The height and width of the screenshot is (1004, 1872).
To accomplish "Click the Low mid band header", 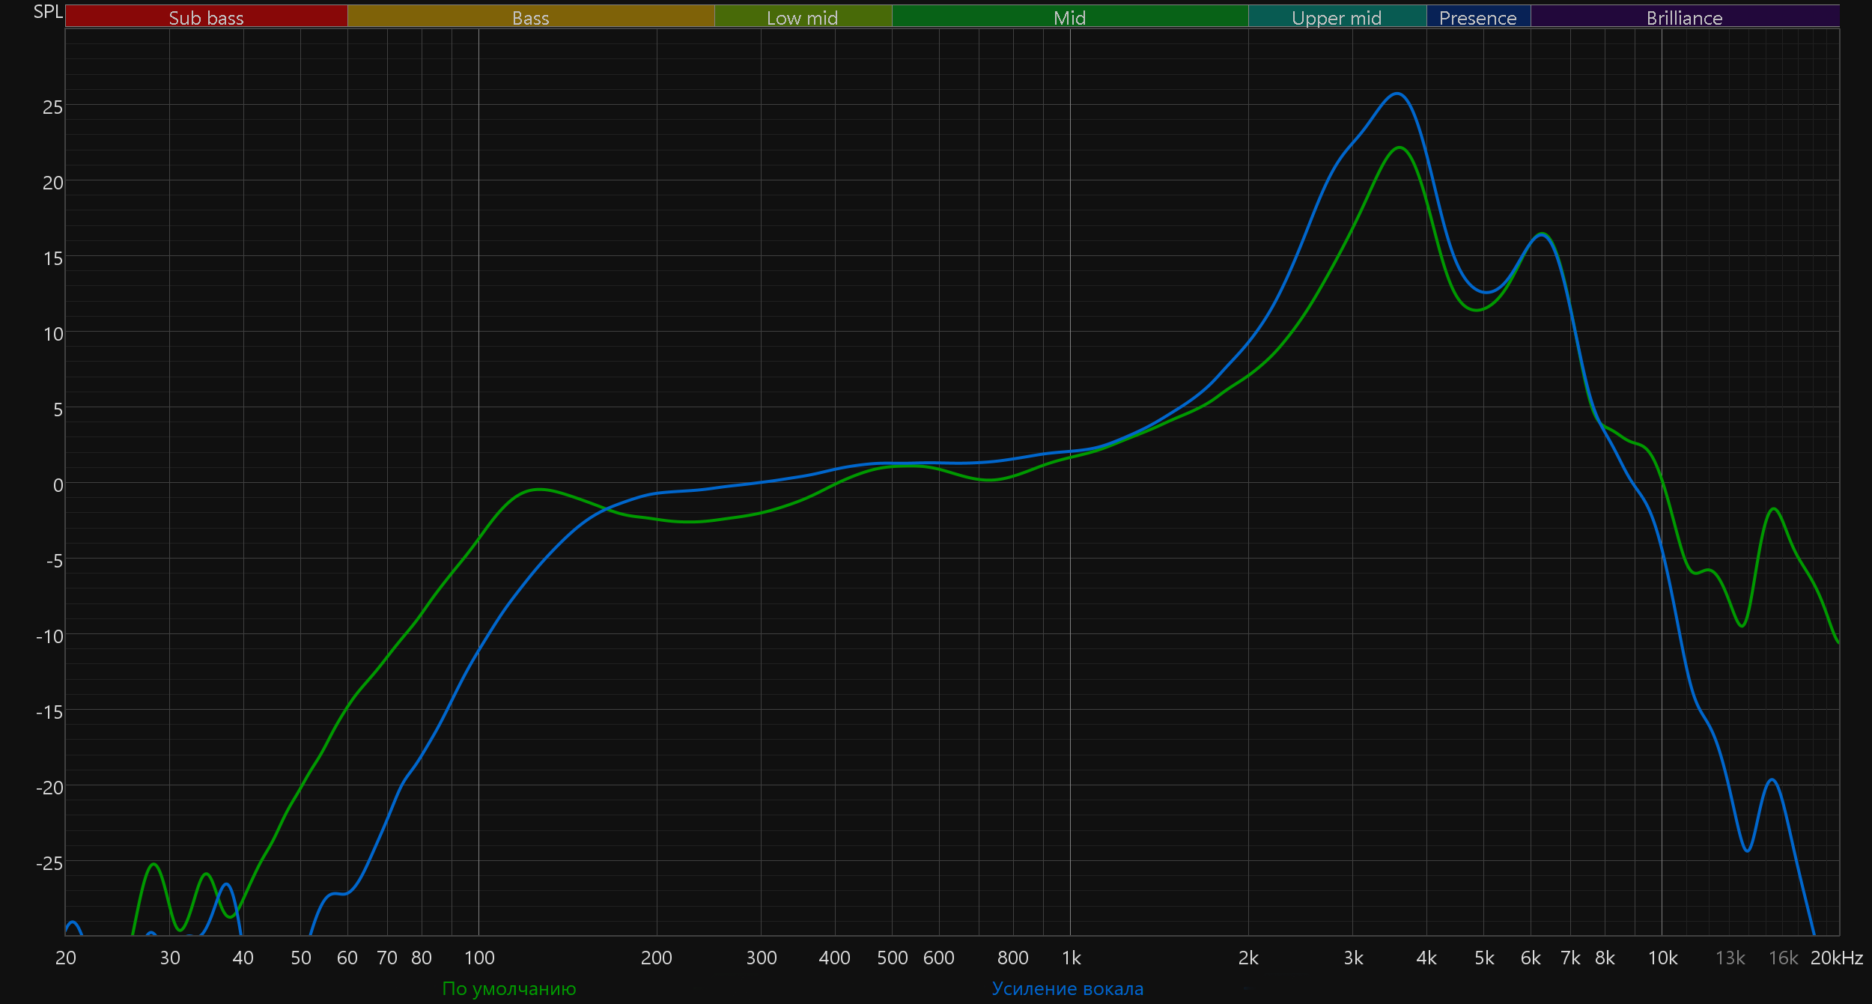I will (x=802, y=17).
